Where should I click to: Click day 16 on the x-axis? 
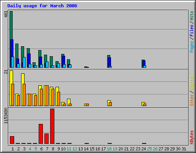(98, 149)
